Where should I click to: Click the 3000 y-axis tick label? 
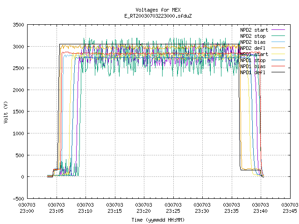click(19, 47)
